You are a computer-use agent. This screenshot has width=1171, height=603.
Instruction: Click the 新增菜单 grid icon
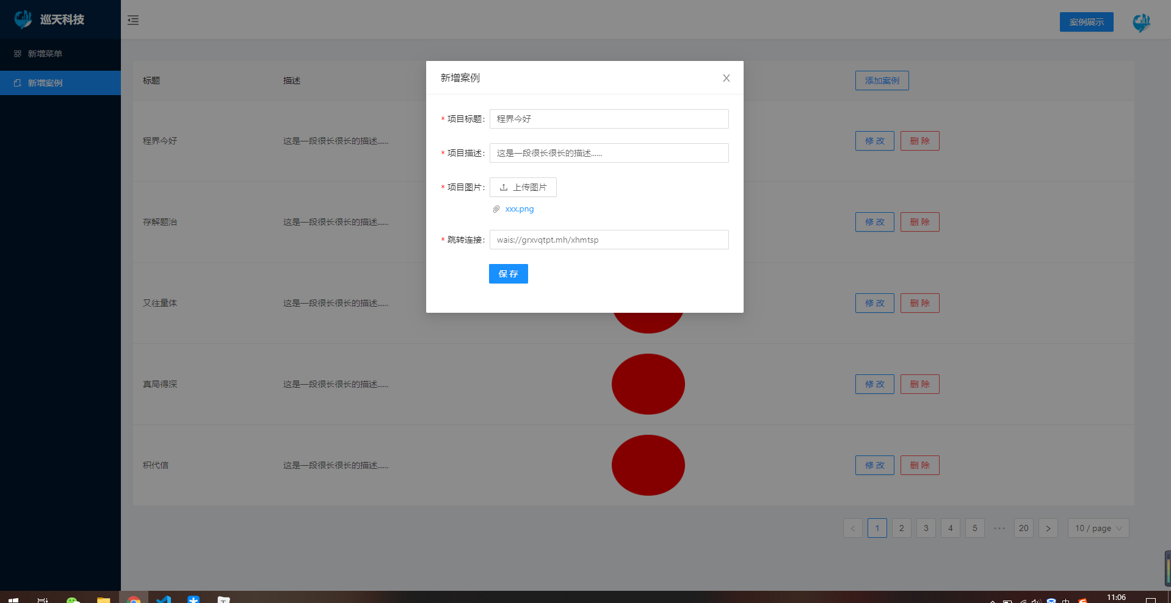[18, 54]
